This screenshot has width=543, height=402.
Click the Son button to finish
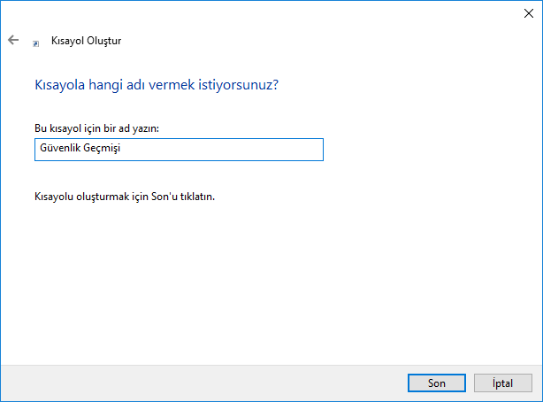[x=436, y=383]
